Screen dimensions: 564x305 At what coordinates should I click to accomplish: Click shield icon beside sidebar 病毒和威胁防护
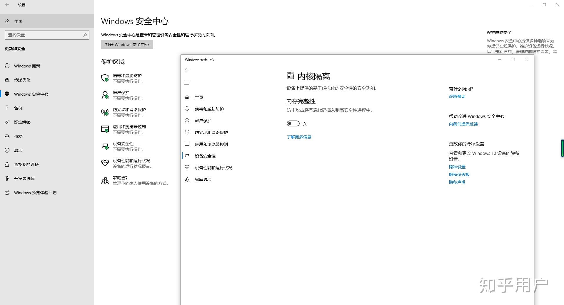tap(187, 109)
